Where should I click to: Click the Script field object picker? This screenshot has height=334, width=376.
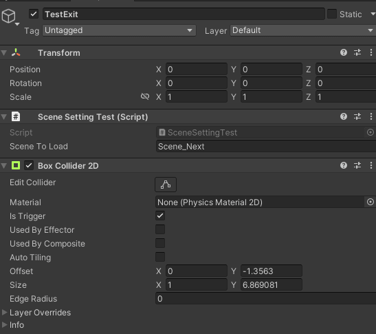371,132
